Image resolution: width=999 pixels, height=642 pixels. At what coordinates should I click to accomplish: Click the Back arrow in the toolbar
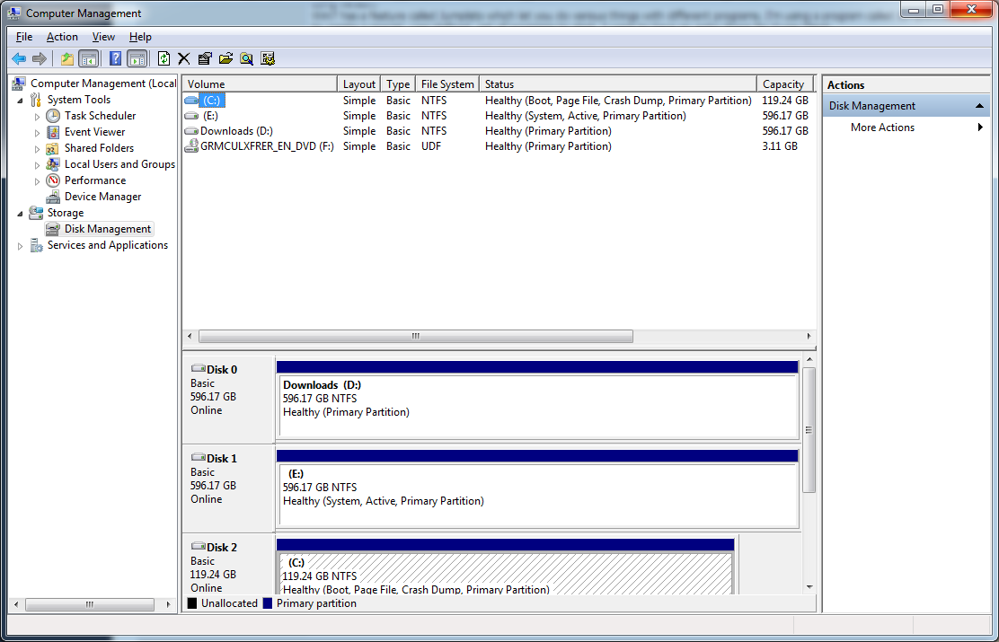coord(18,58)
